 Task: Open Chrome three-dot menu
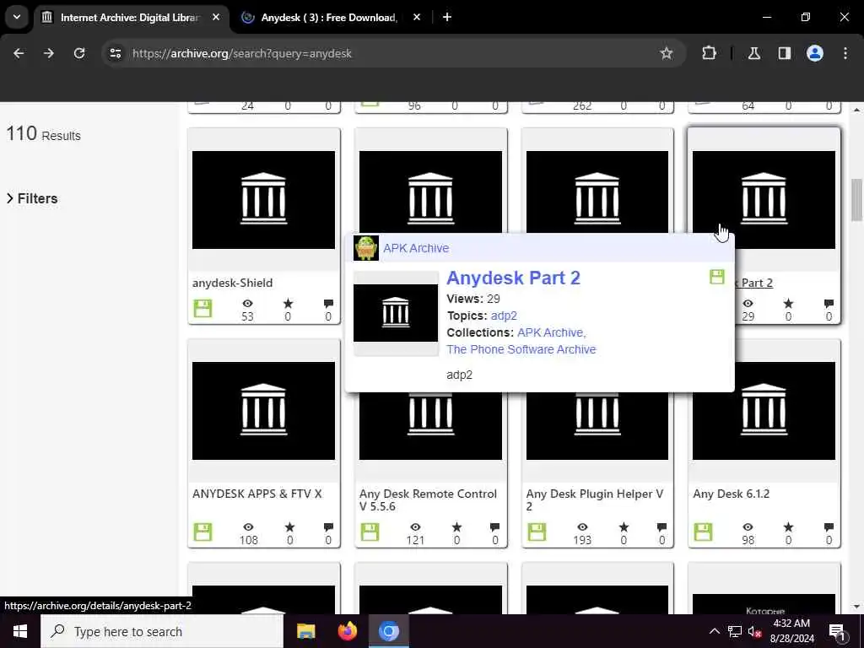pyautogui.click(x=845, y=53)
